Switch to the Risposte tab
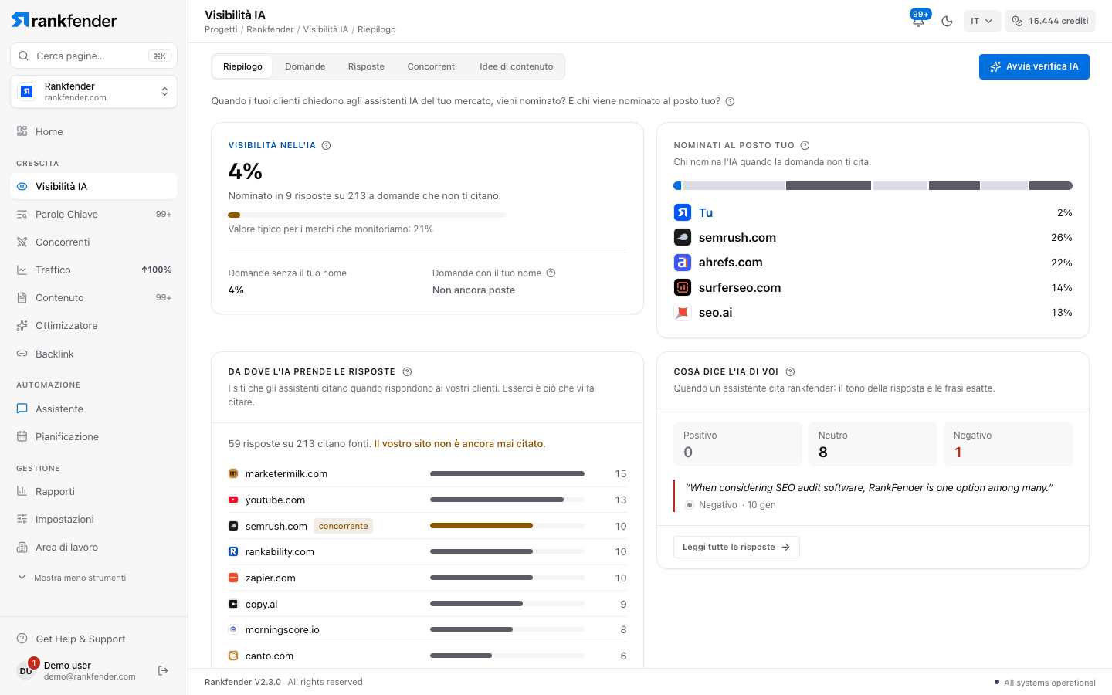This screenshot has width=1112, height=695. click(366, 66)
